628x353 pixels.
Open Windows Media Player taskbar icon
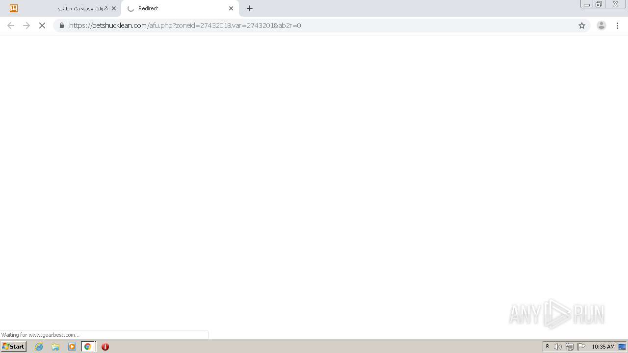[x=72, y=347]
